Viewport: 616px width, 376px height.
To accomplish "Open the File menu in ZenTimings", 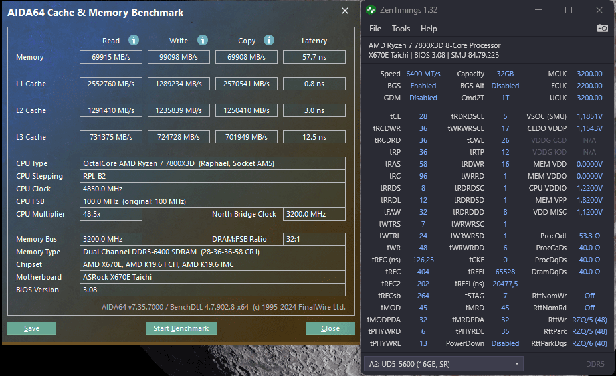I will (x=375, y=29).
